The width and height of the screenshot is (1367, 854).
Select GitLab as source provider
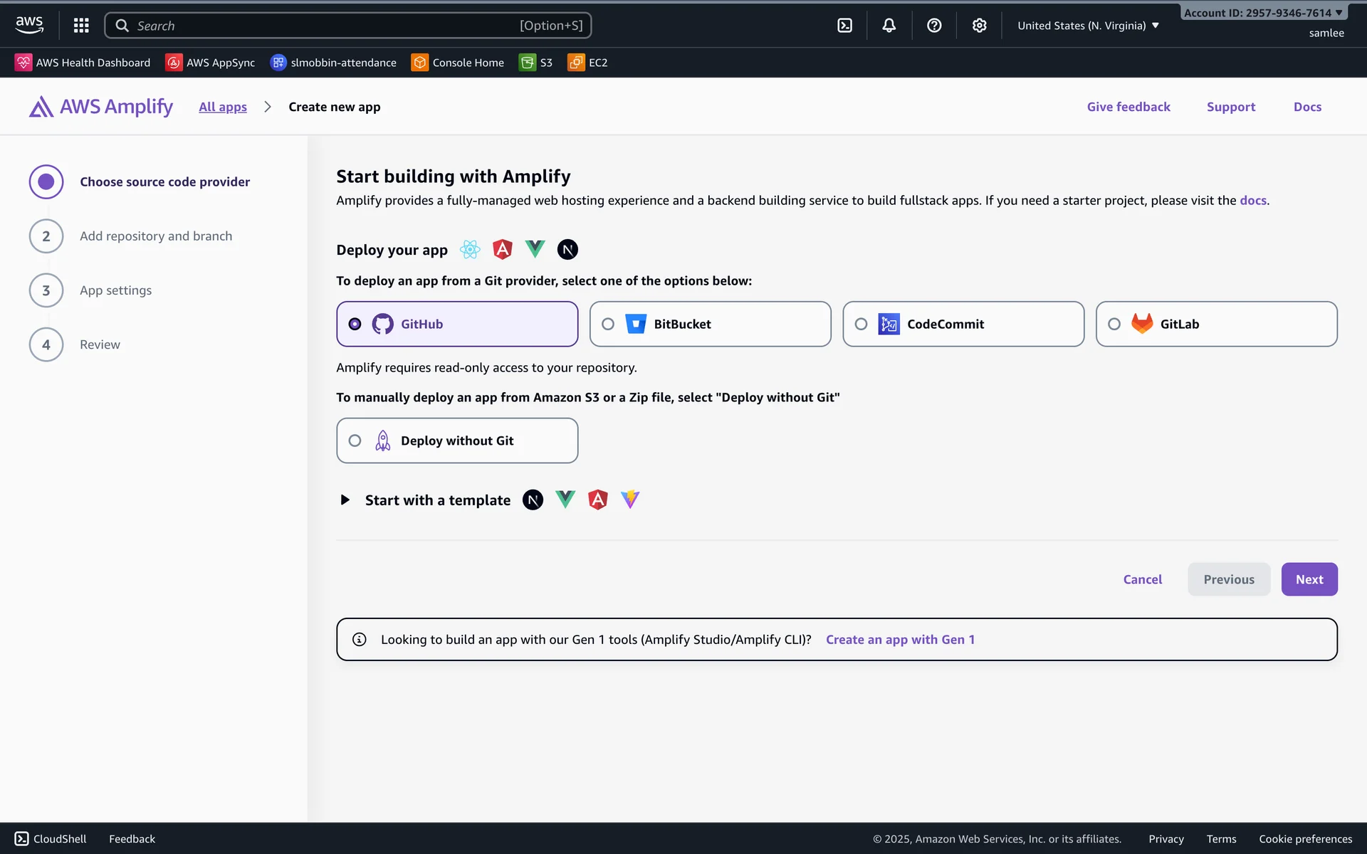tap(1114, 324)
